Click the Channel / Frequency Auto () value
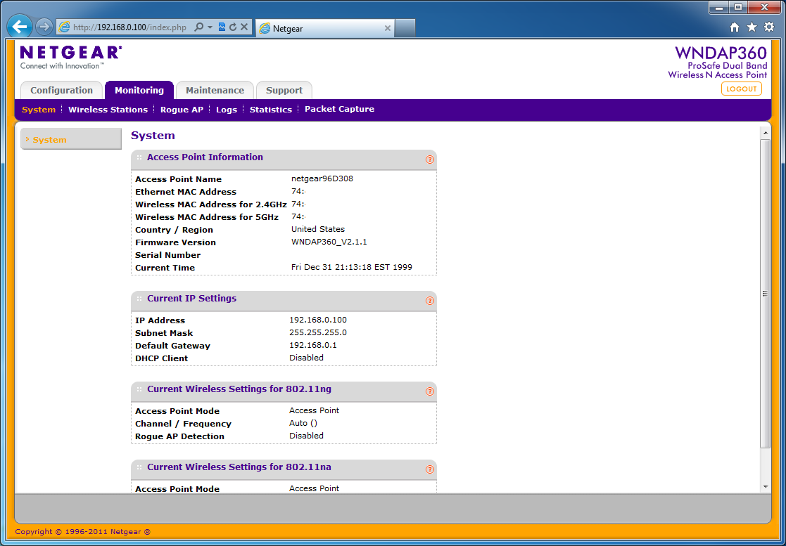The width and height of the screenshot is (786, 546). coord(303,423)
